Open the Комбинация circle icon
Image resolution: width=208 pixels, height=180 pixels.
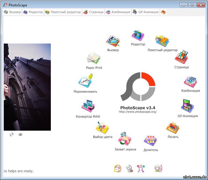coord(191,82)
